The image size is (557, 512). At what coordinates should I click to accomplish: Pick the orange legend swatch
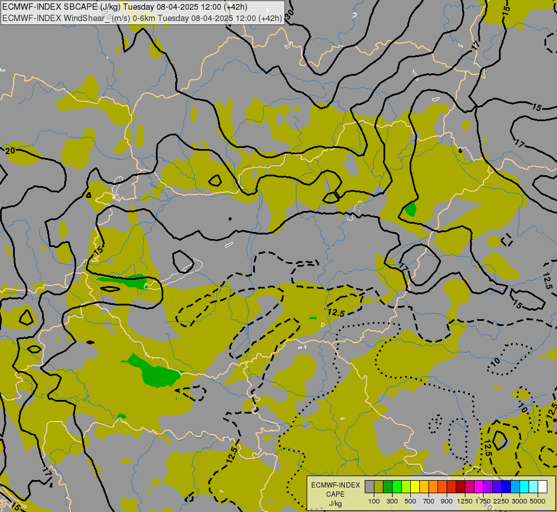434,486
